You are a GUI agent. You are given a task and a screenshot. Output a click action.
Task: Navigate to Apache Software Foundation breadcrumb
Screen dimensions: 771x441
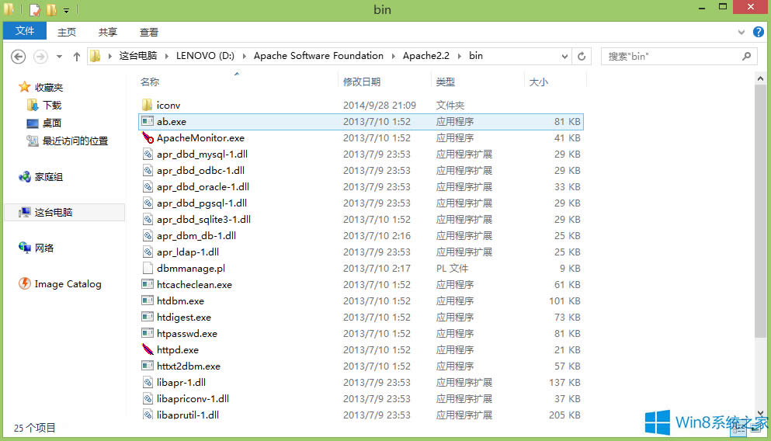pyautogui.click(x=318, y=56)
